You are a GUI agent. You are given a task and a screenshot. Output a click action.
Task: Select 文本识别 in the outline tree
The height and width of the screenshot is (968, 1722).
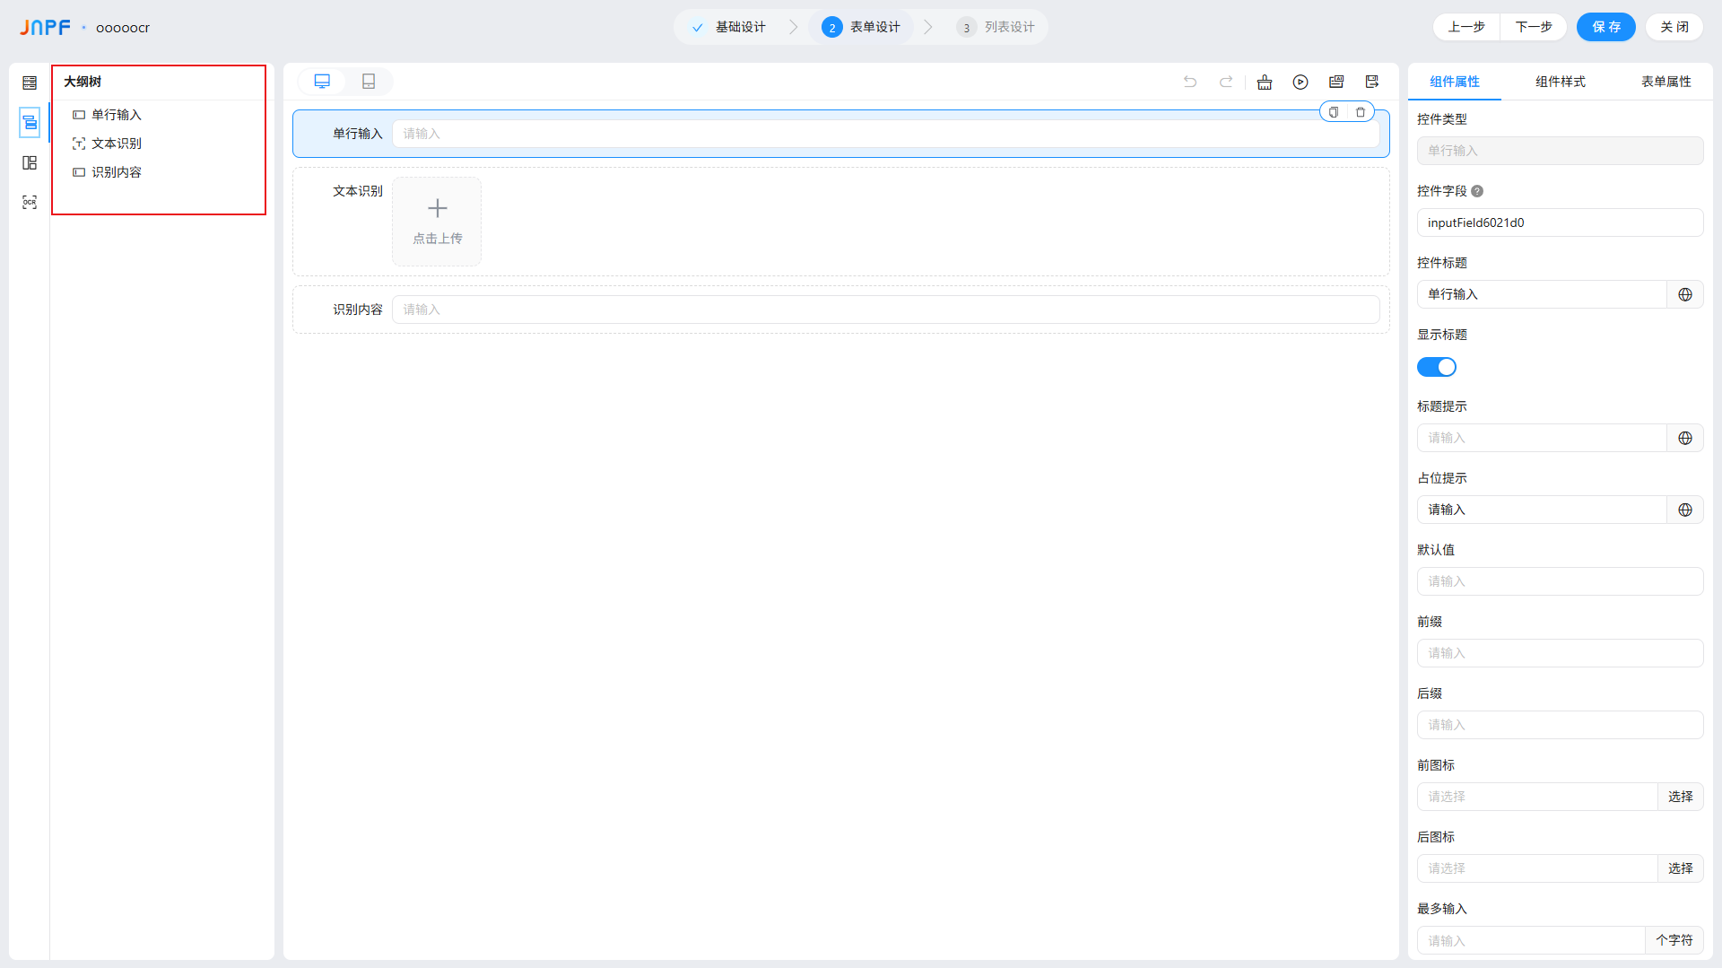coord(117,144)
